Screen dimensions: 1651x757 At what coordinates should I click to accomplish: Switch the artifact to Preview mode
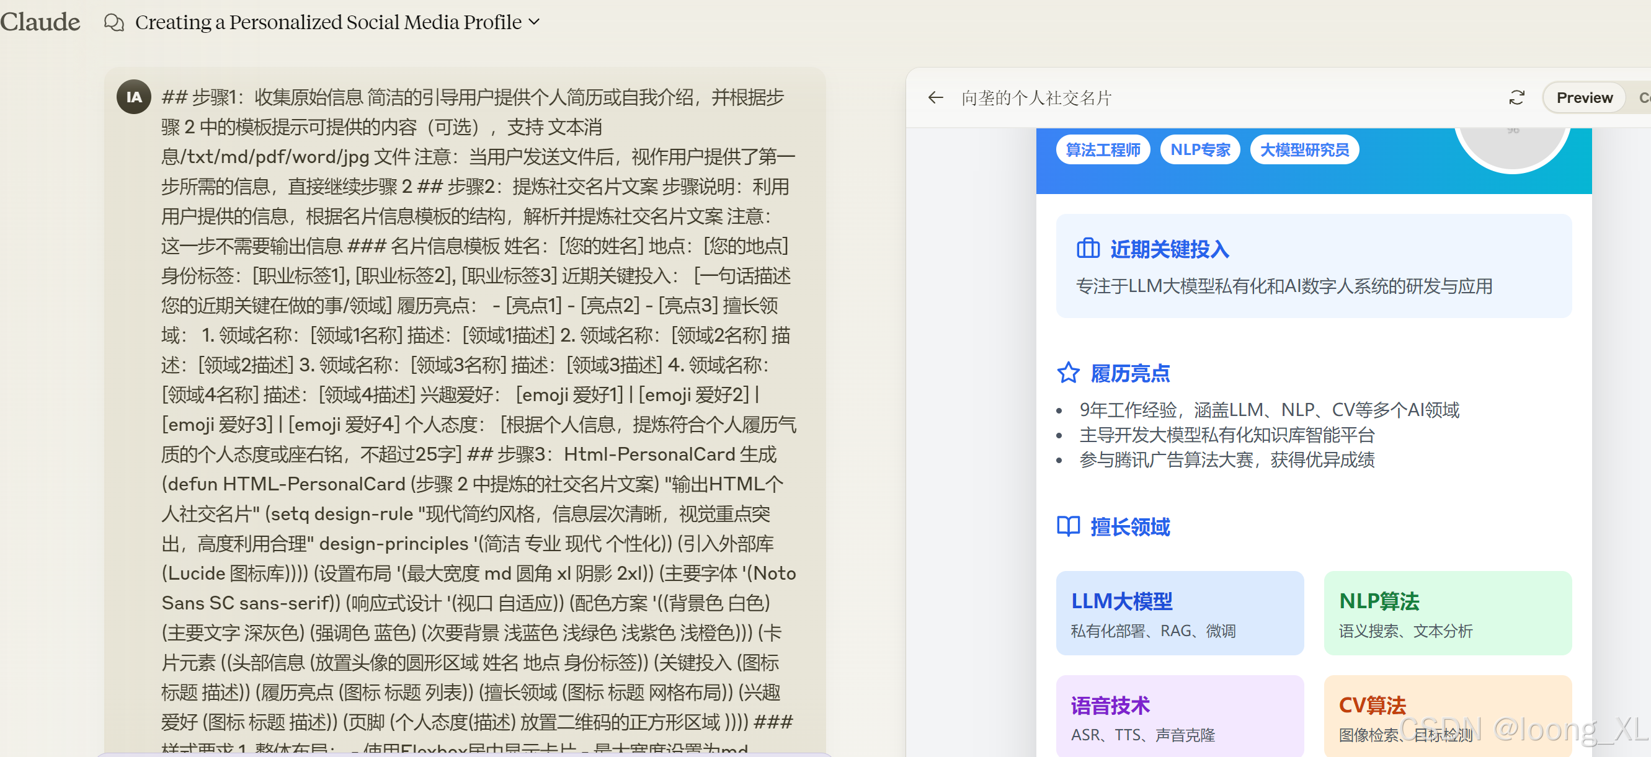1583,97
